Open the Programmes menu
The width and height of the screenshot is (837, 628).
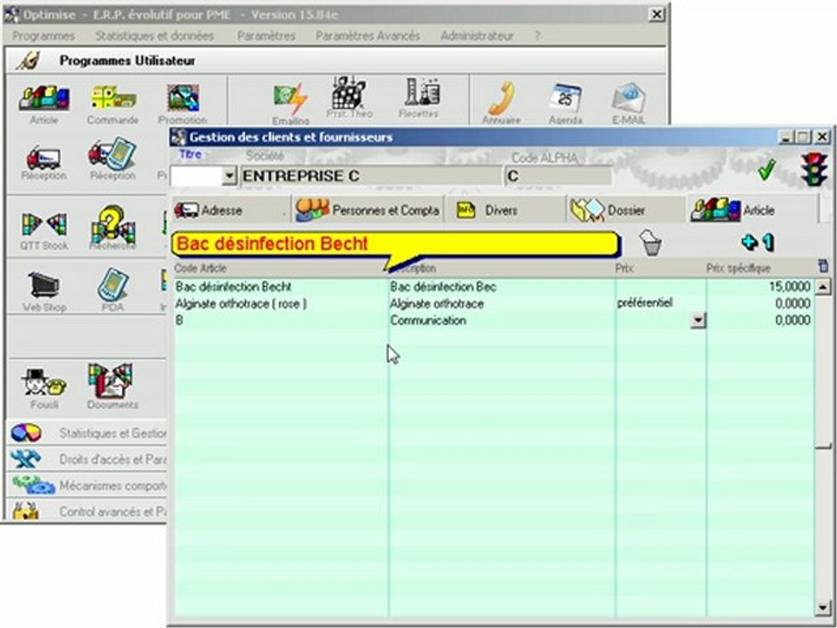tap(44, 36)
